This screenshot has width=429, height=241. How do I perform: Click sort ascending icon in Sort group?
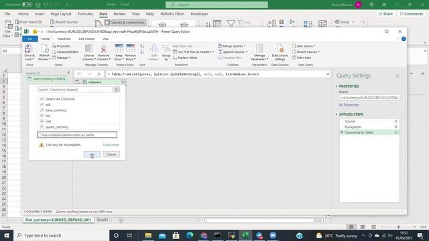142,46
